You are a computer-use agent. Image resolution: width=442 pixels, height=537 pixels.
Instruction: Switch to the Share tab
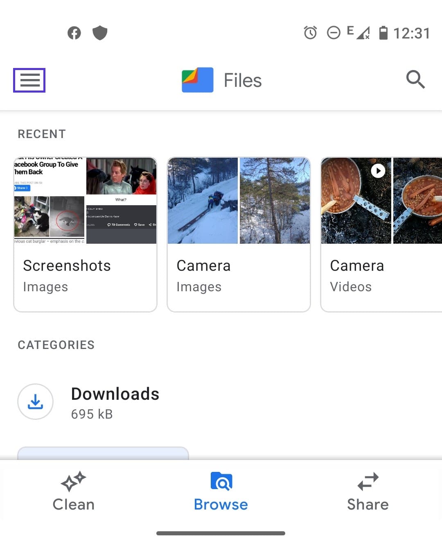367,504
